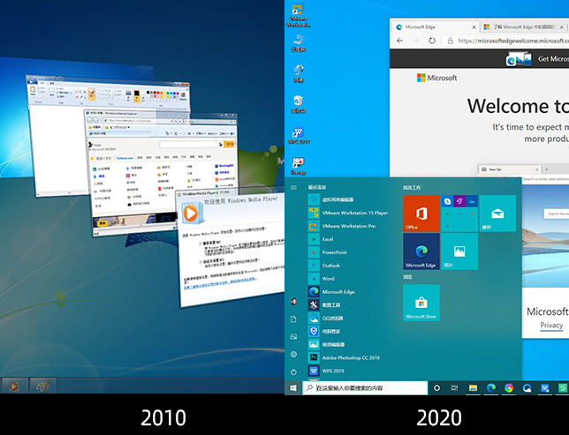
Task: Open Word from the Start app list
Action: coord(322,279)
